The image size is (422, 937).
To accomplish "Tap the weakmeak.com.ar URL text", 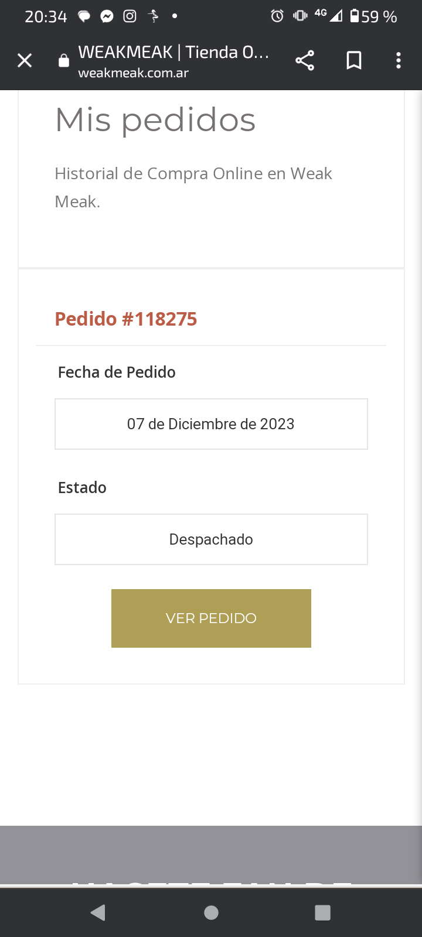I will [134, 74].
